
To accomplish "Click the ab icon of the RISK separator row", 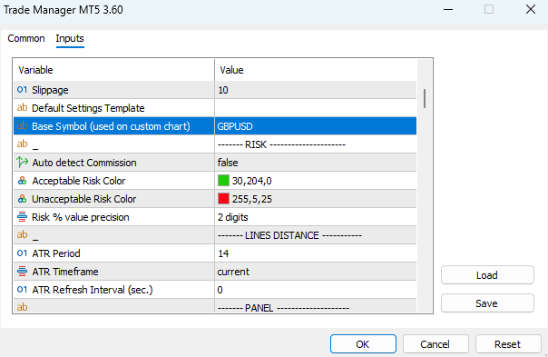I will pyautogui.click(x=22, y=144).
